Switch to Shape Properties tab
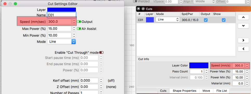Viewport: 251px width, 94px height. tap(184, 91)
